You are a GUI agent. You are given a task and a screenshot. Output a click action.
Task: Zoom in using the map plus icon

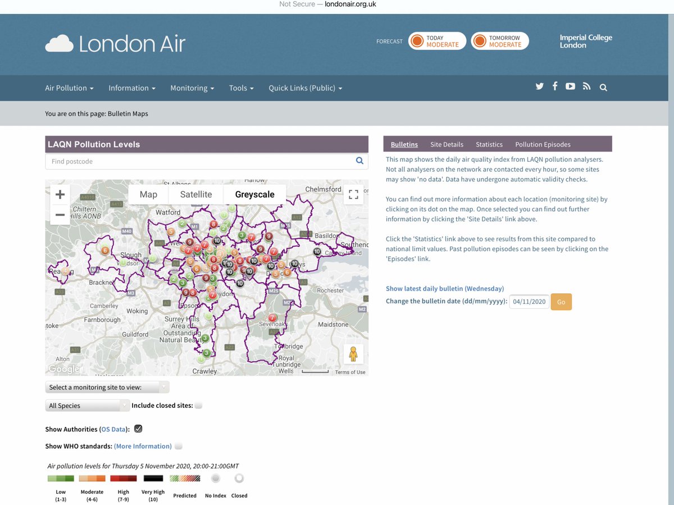point(60,194)
